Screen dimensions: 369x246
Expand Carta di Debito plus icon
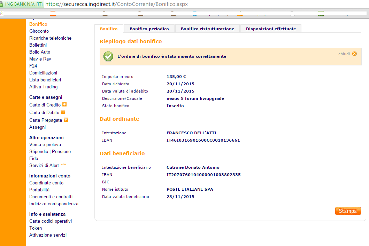[x=63, y=112]
